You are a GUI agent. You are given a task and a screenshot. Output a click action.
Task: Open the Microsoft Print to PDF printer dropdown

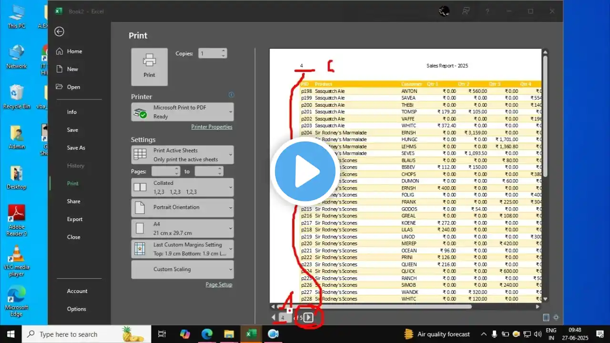182,112
